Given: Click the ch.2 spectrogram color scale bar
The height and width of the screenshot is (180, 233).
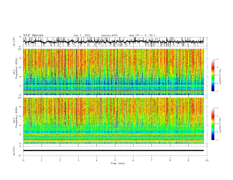Looking at the screenshot, I should (213, 124).
